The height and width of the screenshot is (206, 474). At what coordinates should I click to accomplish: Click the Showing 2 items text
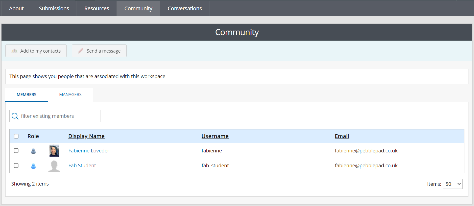click(x=30, y=184)
